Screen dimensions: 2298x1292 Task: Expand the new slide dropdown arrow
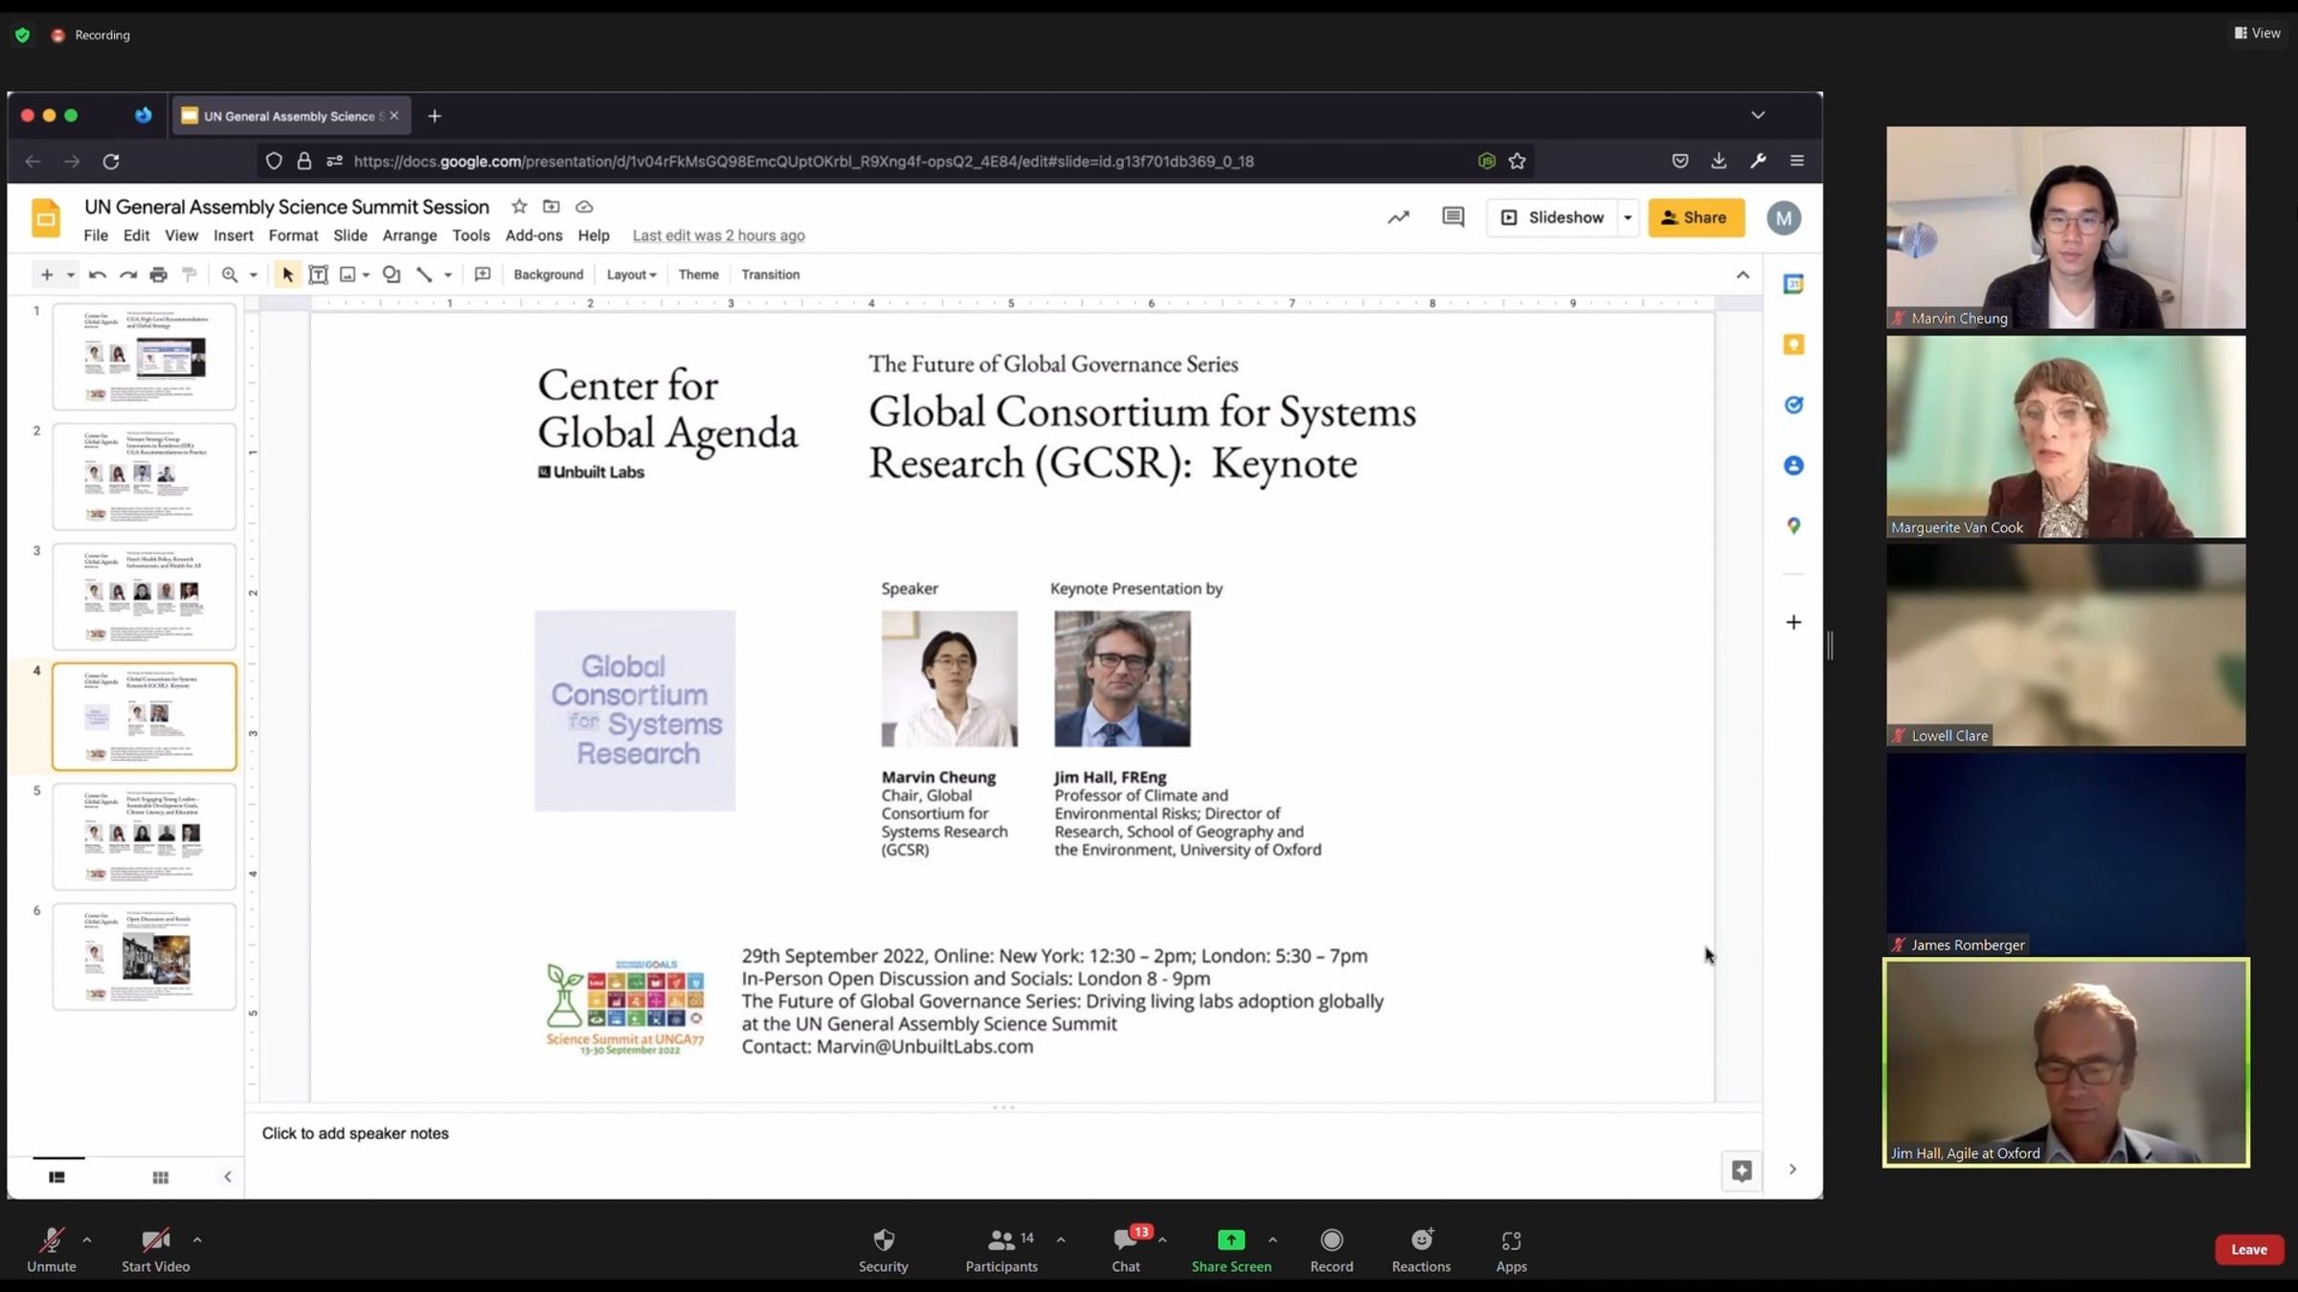[x=70, y=275]
